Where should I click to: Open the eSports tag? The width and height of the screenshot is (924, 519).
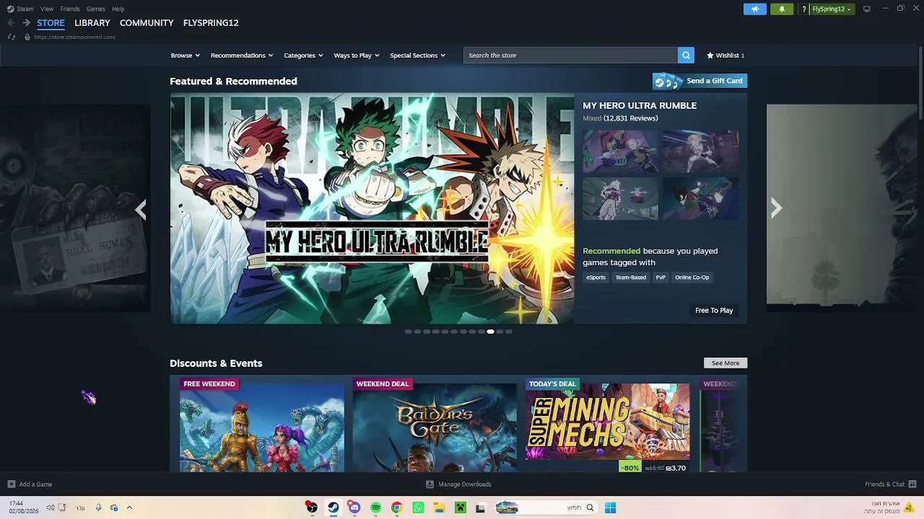[x=596, y=278]
